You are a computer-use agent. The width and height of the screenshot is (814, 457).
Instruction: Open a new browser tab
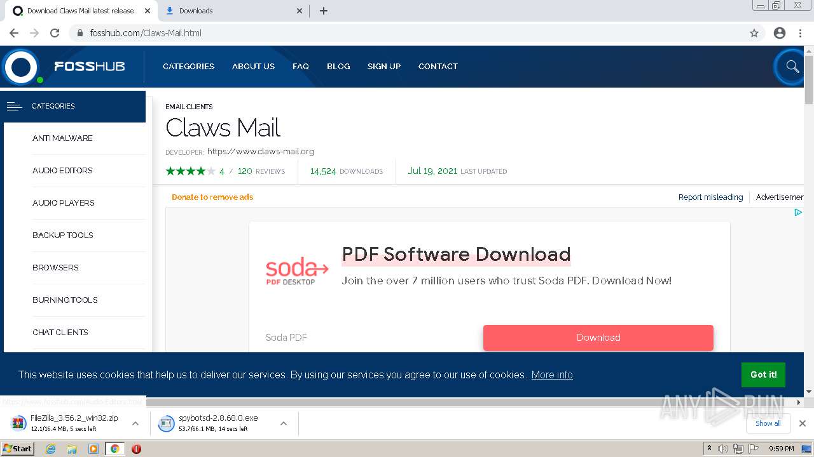coord(324,11)
